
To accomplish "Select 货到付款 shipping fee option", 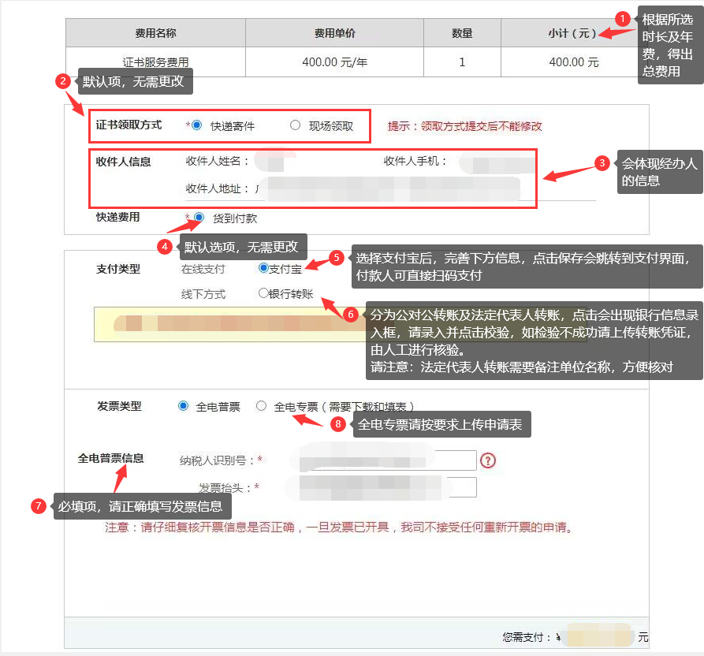I will point(199,218).
